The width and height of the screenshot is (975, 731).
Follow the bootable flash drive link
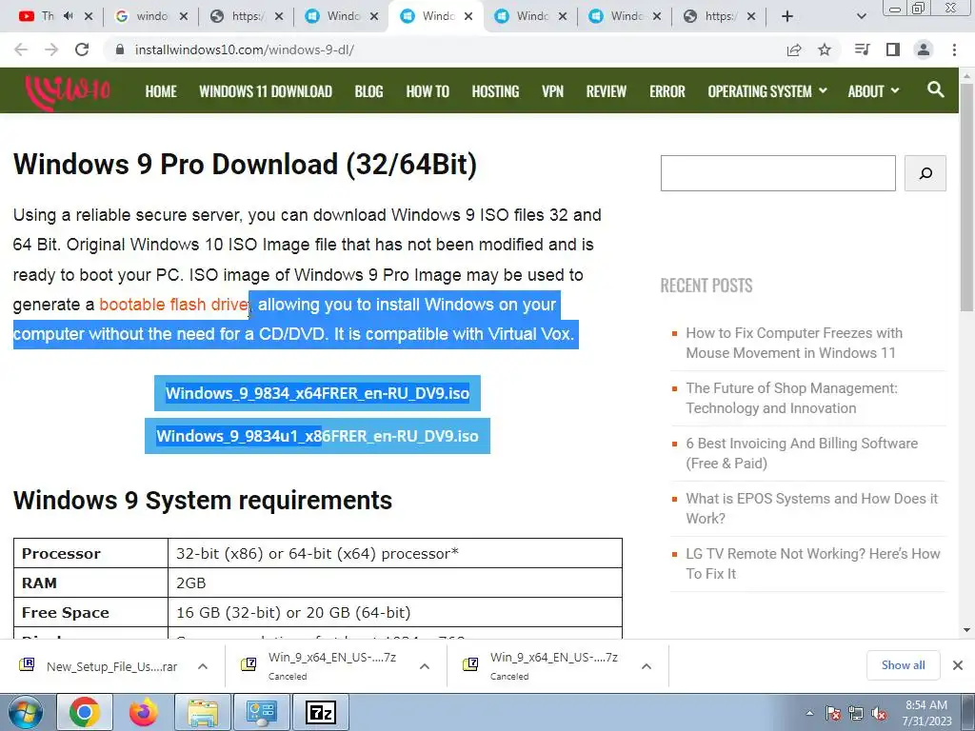tap(174, 305)
